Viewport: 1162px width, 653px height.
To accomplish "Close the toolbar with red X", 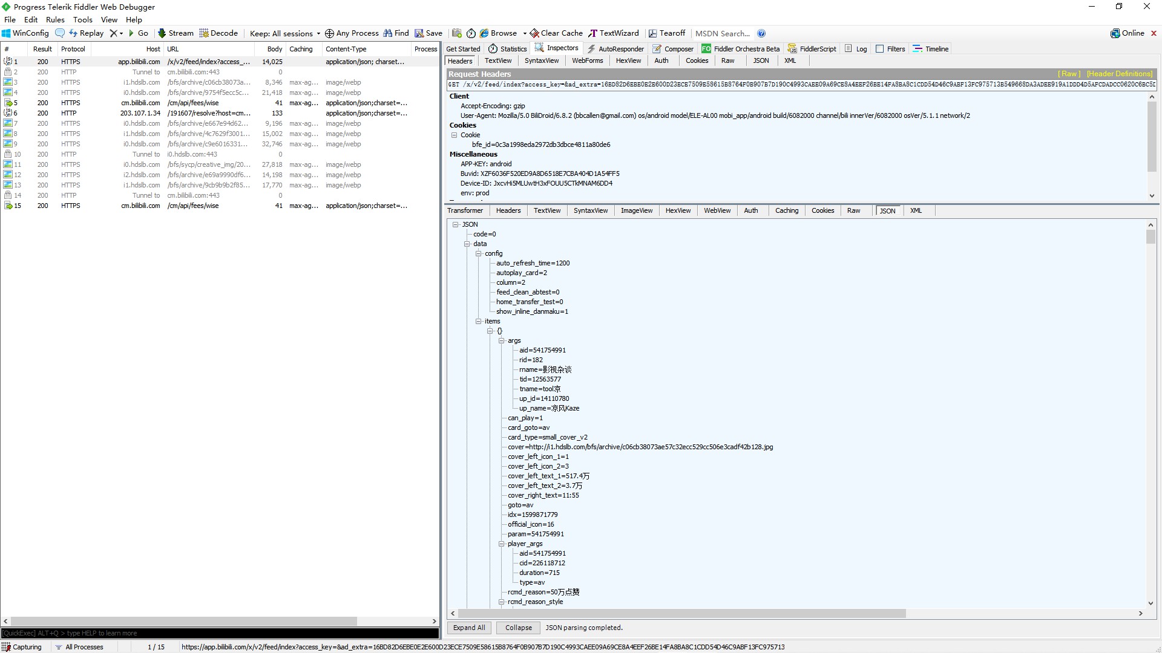I will click(1154, 33).
